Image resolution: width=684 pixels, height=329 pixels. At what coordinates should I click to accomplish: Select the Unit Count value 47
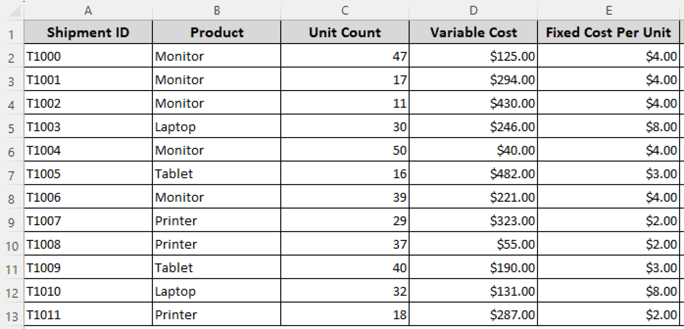click(345, 56)
